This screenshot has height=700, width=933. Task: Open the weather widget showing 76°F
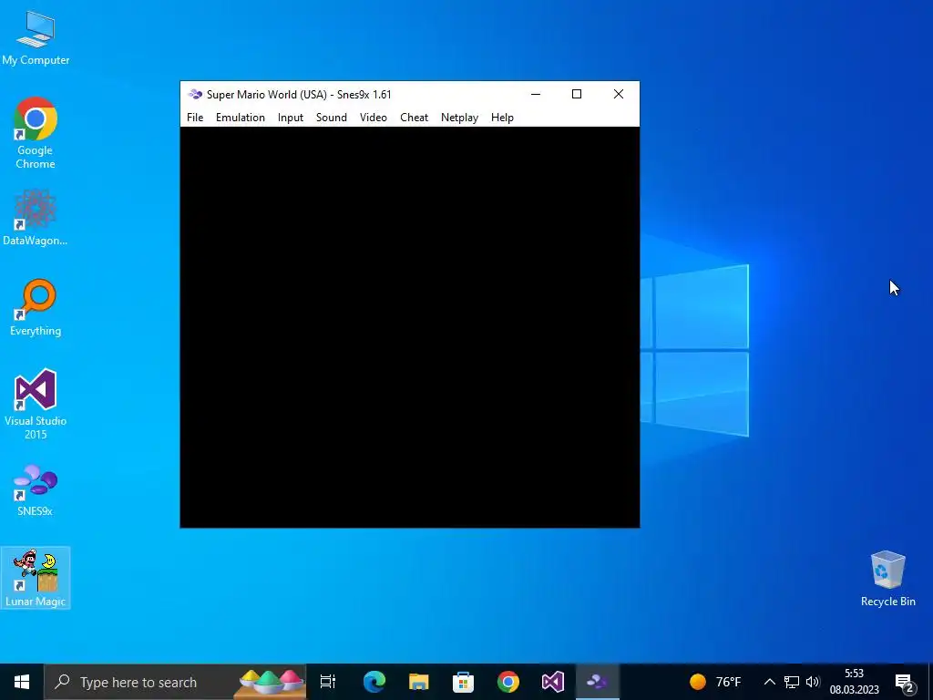[x=715, y=682]
